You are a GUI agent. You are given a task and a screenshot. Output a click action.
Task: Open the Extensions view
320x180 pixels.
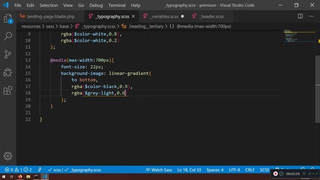[x=8, y=90]
